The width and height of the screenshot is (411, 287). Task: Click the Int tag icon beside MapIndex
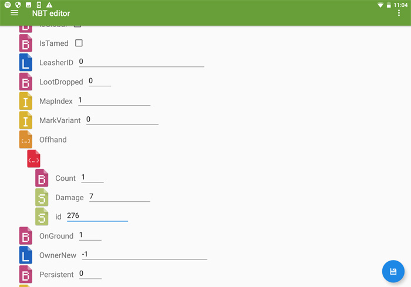pyautogui.click(x=26, y=101)
